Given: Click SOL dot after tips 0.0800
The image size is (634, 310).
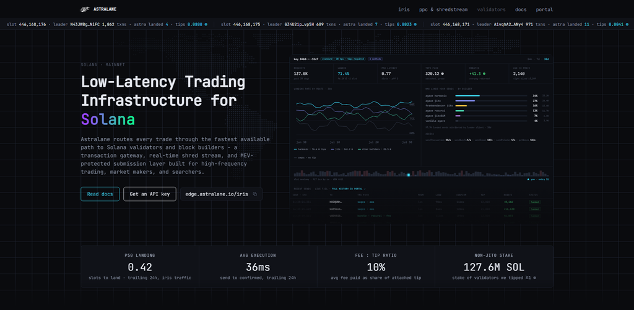Looking at the screenshot, I should coord(206,24).
